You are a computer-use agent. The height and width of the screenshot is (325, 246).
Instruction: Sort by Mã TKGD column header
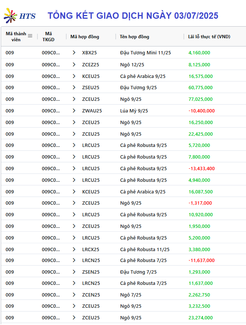(48, 37)
